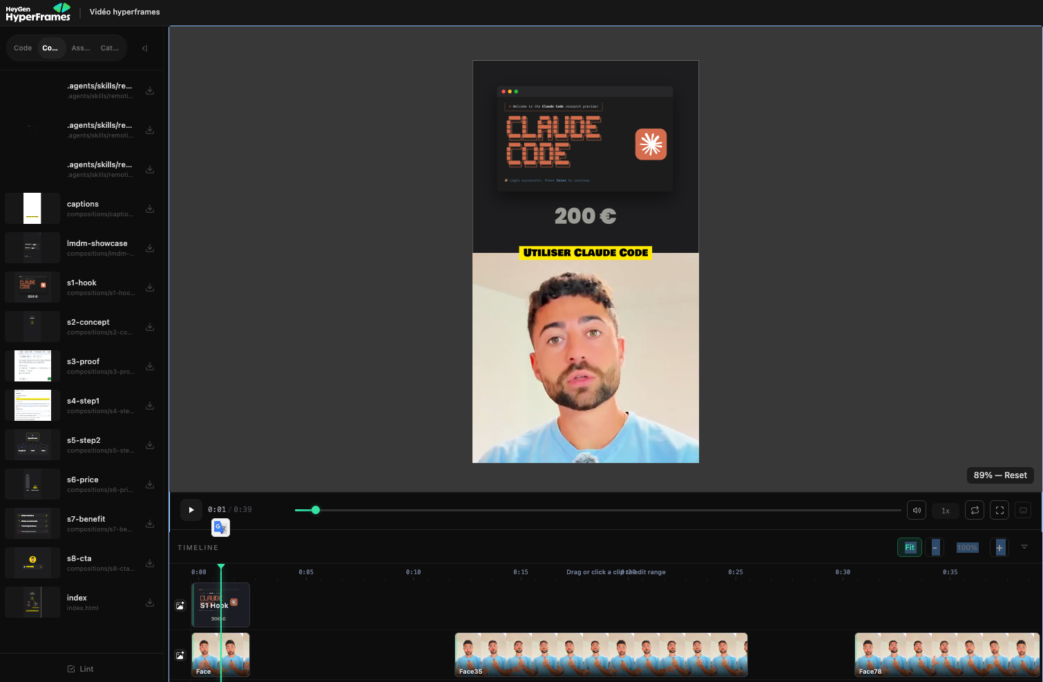Switch to the Cat... tab

click(x=110, y=48)
